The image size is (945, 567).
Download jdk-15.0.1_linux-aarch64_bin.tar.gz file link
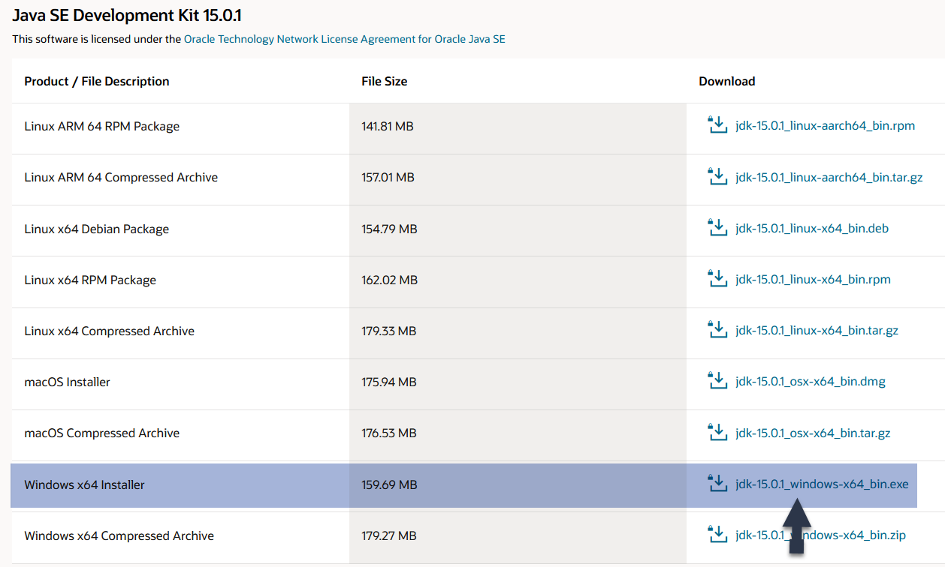(829, 178)
